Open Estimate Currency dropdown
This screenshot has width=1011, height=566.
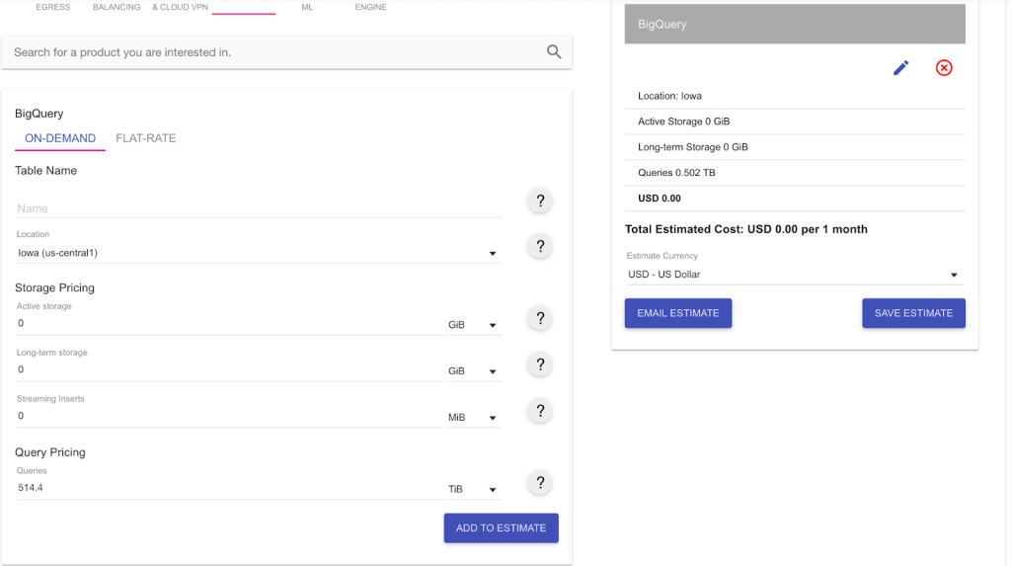(795, 275)
